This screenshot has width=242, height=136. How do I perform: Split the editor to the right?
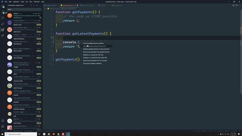tap(236, 5)
